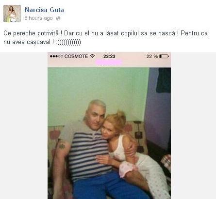This screenshot has height=199, width=216.
Task: Click the 22 % battery percentage text
Action: pyautogui.click(x=152, y=56)
